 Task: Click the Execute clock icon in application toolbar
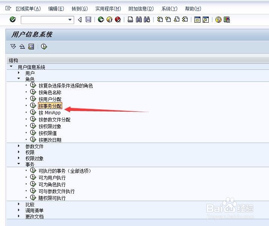(x=44, y=46)
